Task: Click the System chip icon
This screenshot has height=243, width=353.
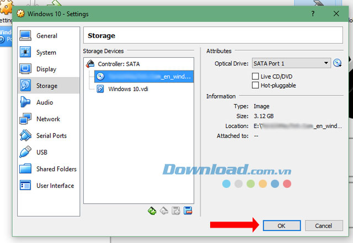Action: pyautogui.click(x=25, y=52)
